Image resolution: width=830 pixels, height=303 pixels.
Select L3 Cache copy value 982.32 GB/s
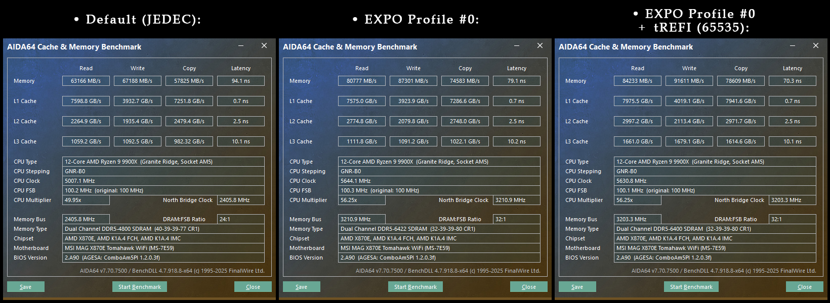pos(189,141)
